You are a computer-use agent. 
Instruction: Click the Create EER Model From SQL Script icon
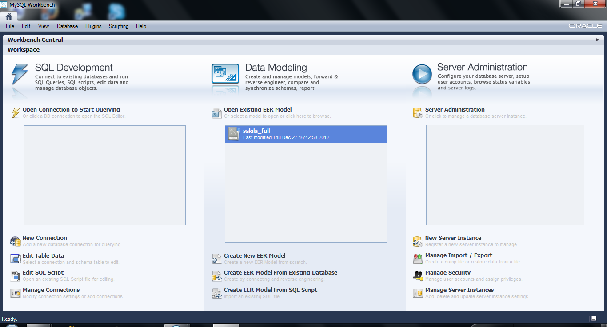click(216, 293)
